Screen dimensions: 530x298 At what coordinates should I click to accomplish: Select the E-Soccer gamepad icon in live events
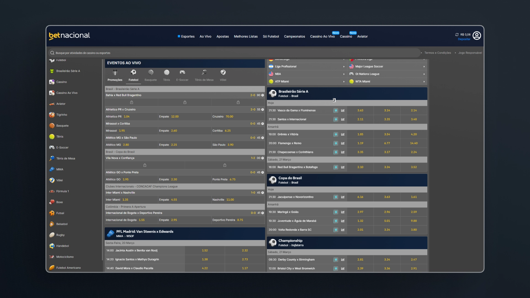pyautogui.click(x=182, y=73)
